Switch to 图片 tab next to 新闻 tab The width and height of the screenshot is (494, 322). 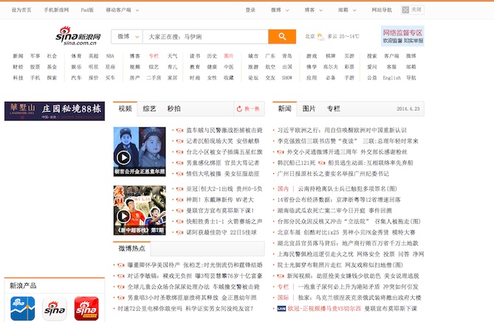coord(309,108)
